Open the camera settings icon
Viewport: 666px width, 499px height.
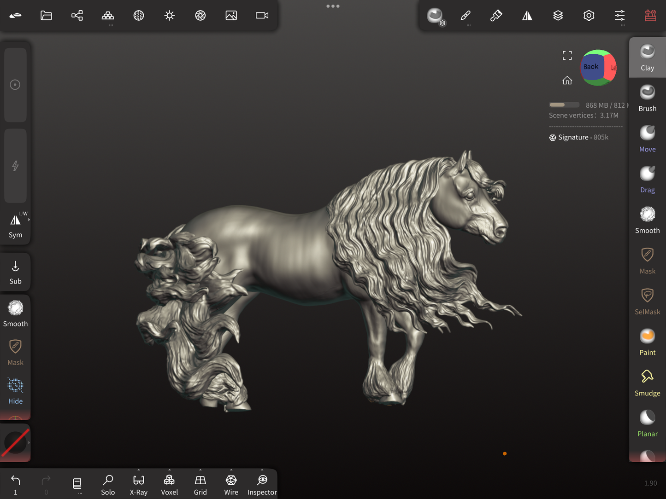[x=262, y=16]
